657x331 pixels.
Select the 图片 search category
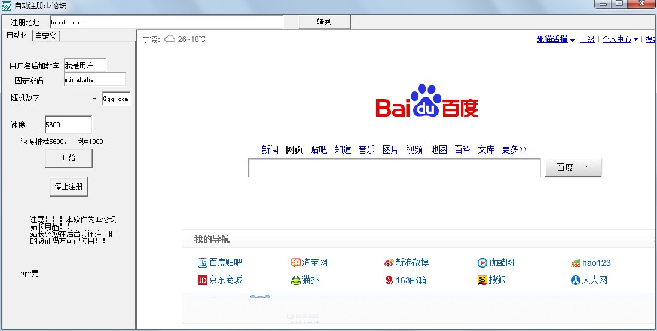[390, 149]
